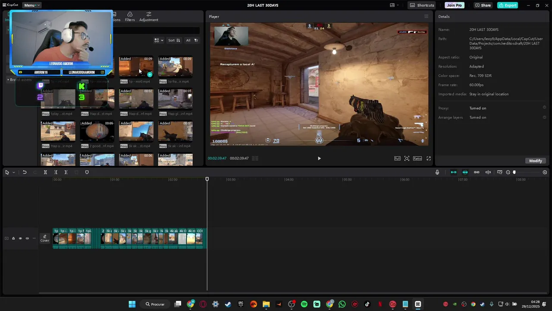Toggle the timecode display grid icon

255,159
